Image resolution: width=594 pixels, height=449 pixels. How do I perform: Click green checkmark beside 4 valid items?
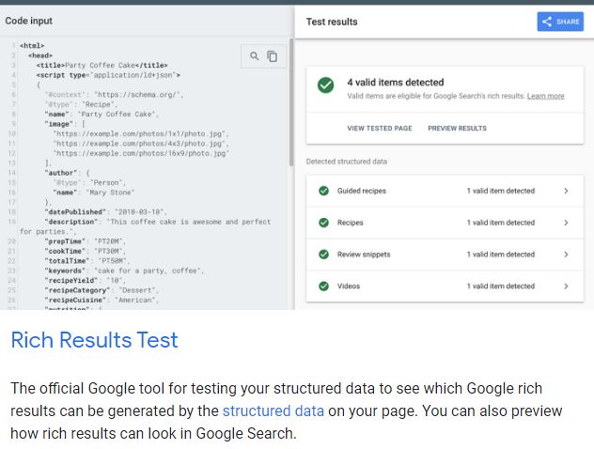tap(325, 85)
